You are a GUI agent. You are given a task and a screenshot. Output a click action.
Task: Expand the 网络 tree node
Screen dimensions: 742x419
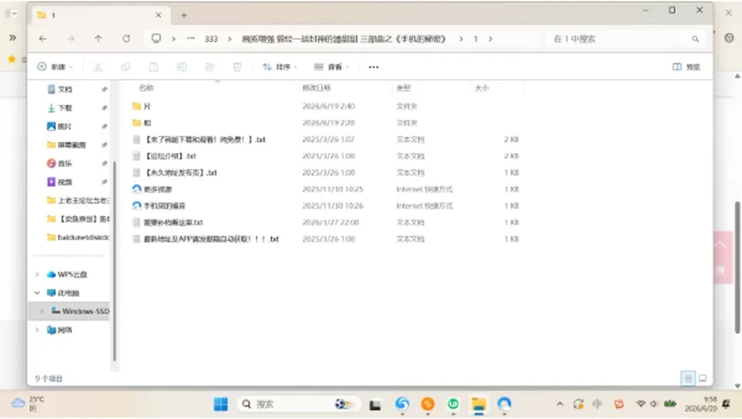click(37, 330)
